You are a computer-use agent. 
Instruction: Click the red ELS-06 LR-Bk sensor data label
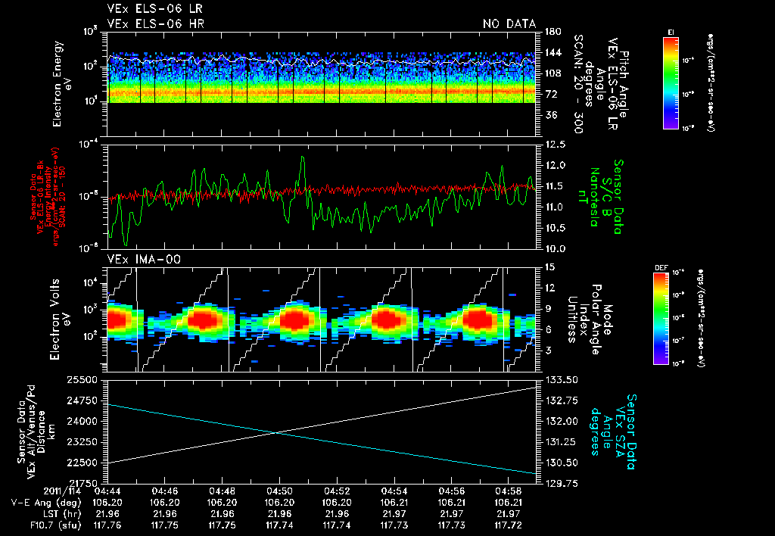pyautogui.click(x=48, y=197)
